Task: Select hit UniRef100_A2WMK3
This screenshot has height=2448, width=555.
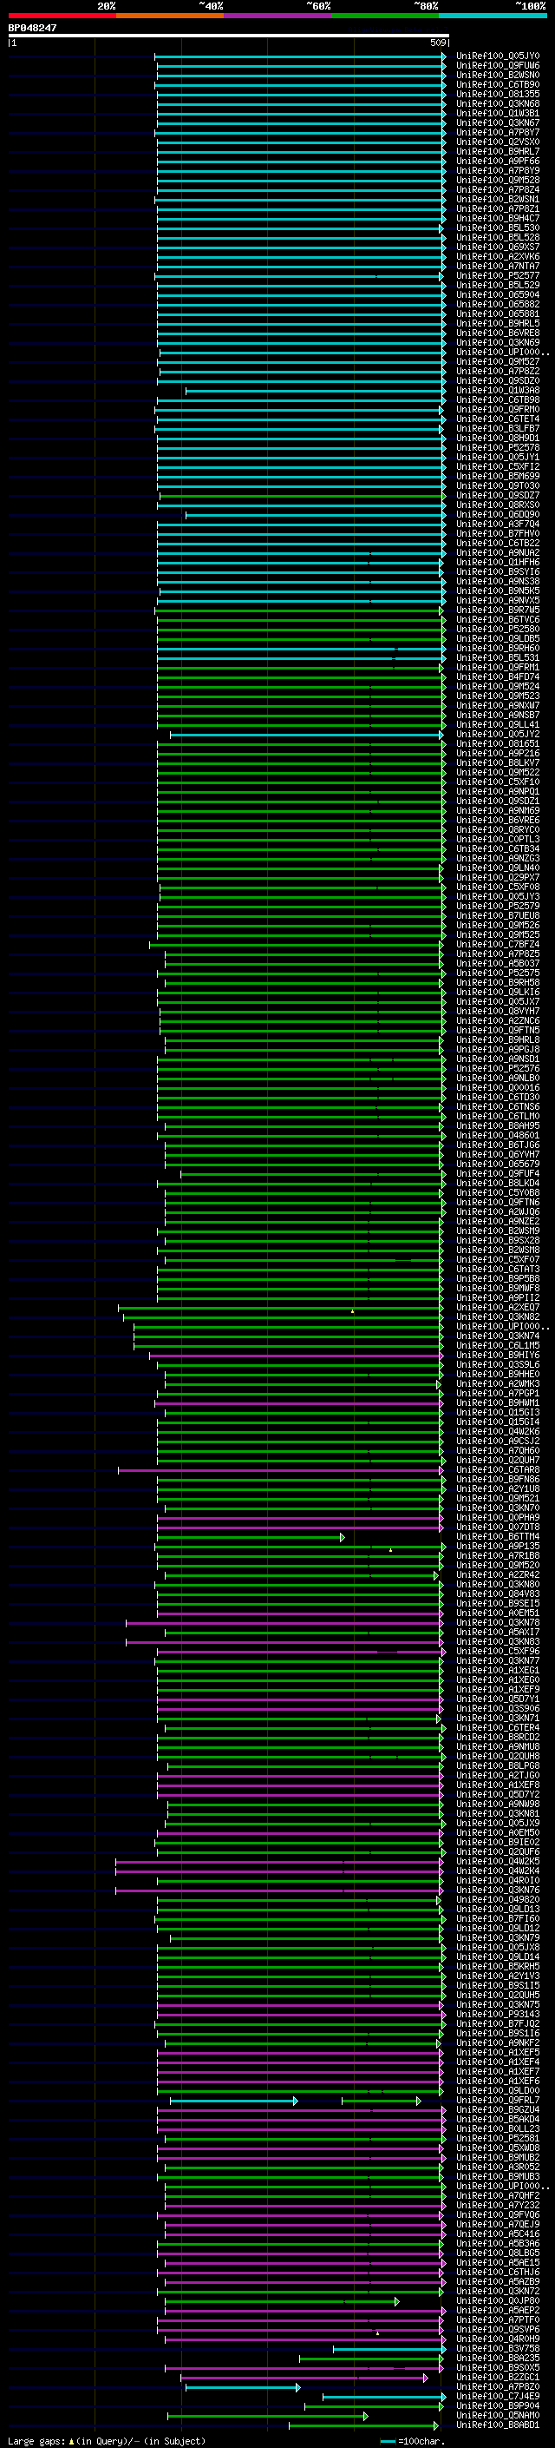Action: (x=498, y=1383)
